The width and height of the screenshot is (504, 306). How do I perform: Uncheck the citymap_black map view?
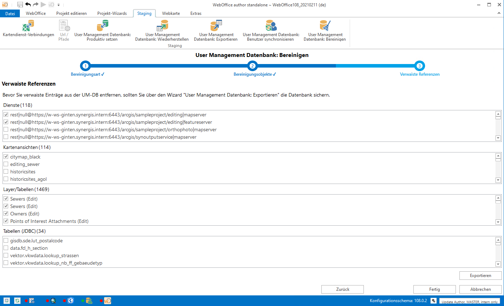(6, 157)
